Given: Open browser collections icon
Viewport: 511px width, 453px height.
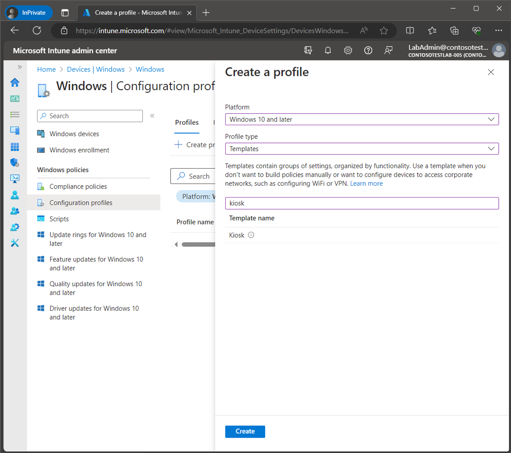Looking at the screenshot, I should [454, 30].
